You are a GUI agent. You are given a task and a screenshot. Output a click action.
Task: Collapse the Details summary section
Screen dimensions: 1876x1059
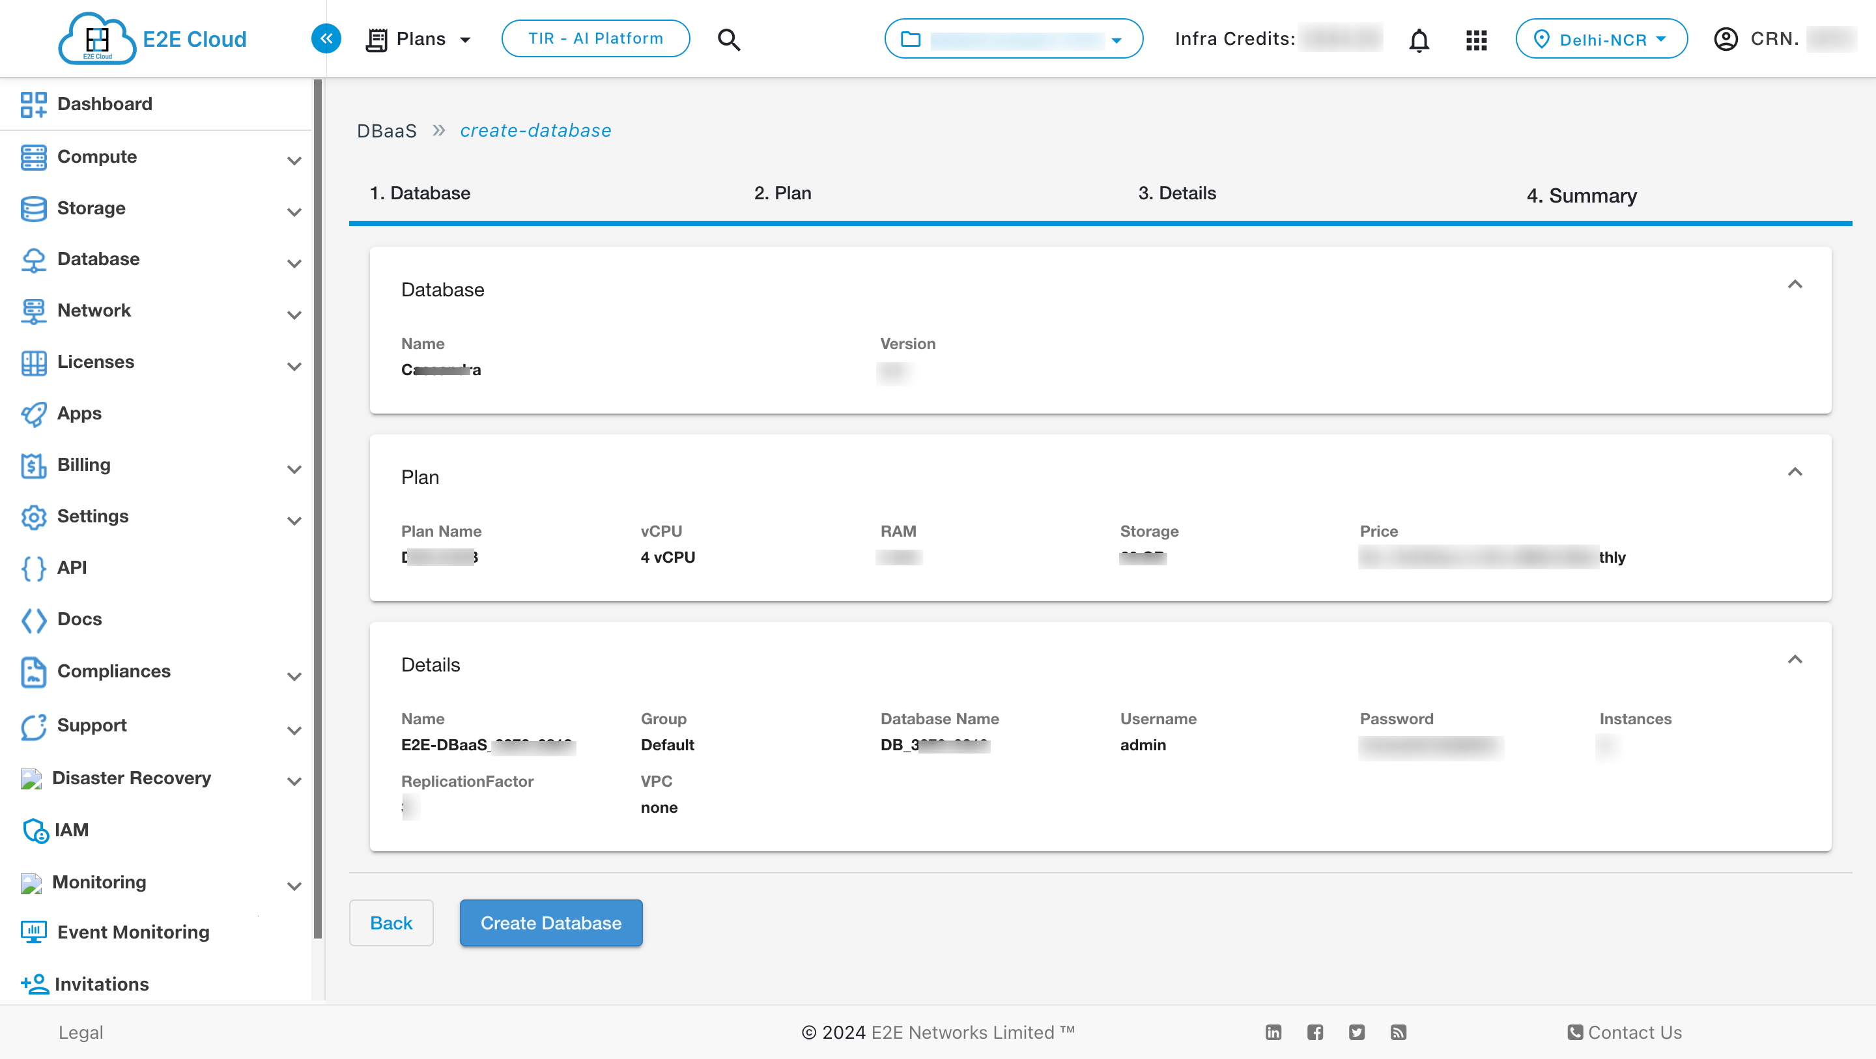tap(1795, 659)
